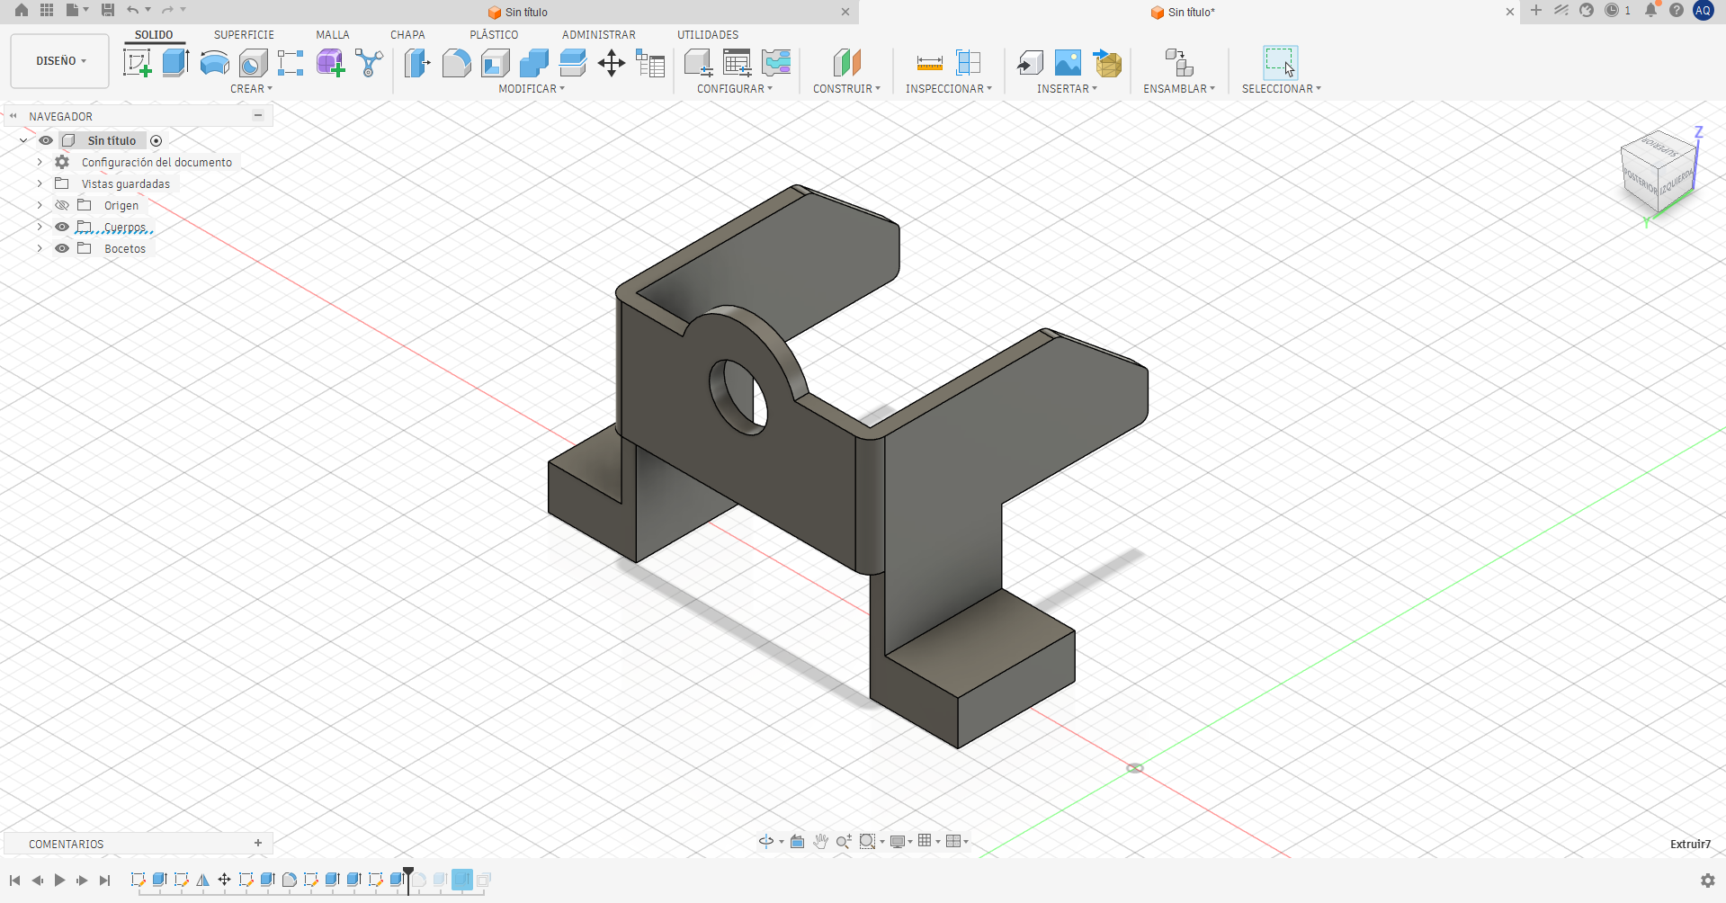The height and width of the screenshot is (903, 1726).
Task: Open the CHAPA ribbon tab
Action: point(407,35)
